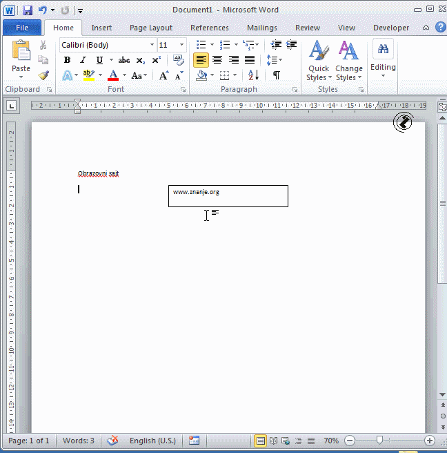Expand the Font dialog launcher
This screenshot has height=453, width=447.
pos(183,90)
